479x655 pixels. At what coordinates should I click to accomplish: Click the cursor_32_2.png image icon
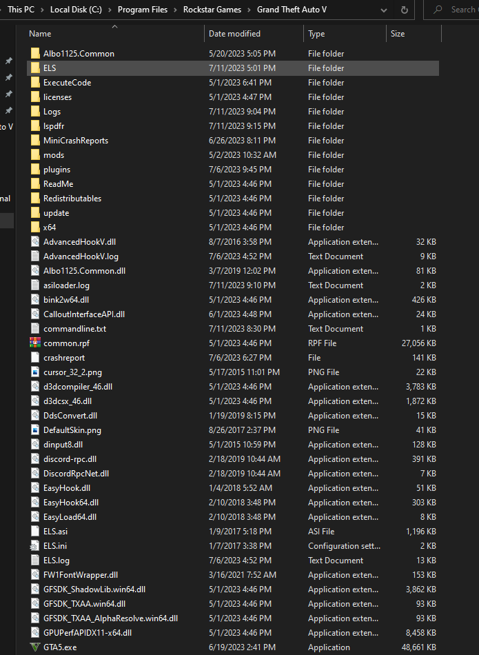pos(36,372)
